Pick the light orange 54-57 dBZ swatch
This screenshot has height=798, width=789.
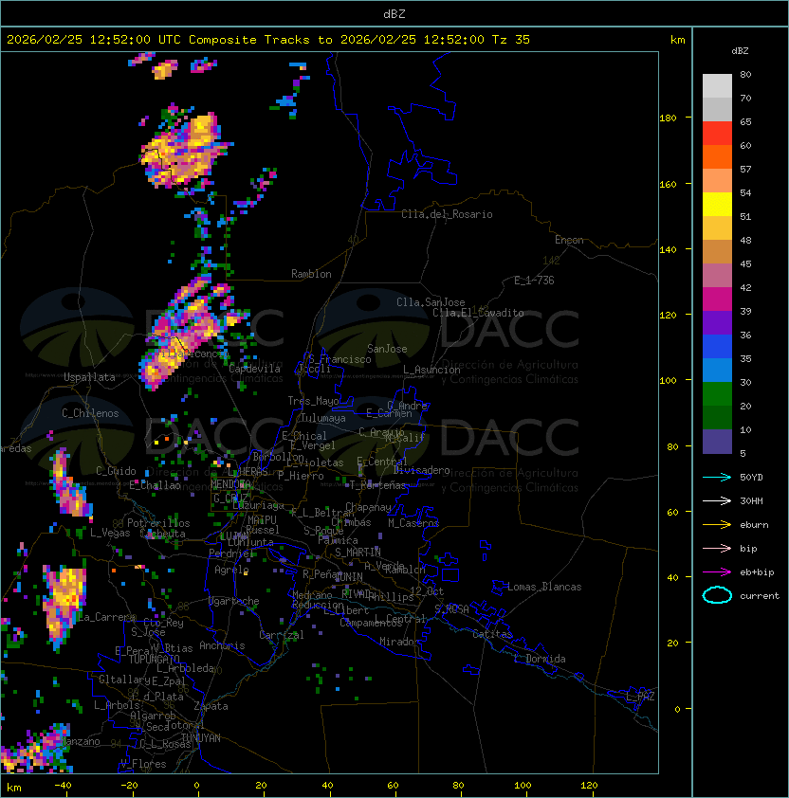[x=717, y=181]
